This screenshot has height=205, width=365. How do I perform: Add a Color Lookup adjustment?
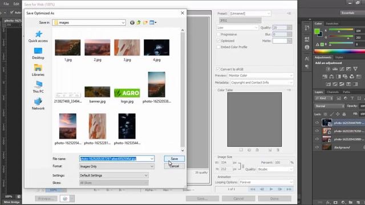click(x=359, y=76)
